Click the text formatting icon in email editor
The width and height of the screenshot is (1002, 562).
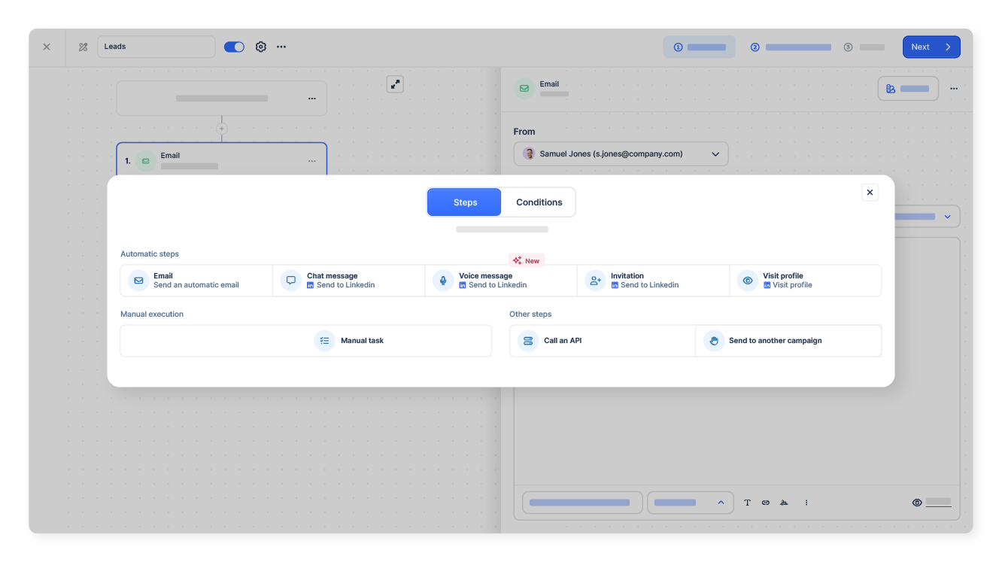pyautogui.click(x=747, y=503)
